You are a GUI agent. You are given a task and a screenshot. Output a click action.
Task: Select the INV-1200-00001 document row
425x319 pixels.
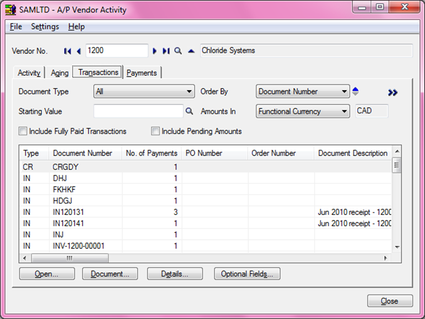[x=206, y=246]
